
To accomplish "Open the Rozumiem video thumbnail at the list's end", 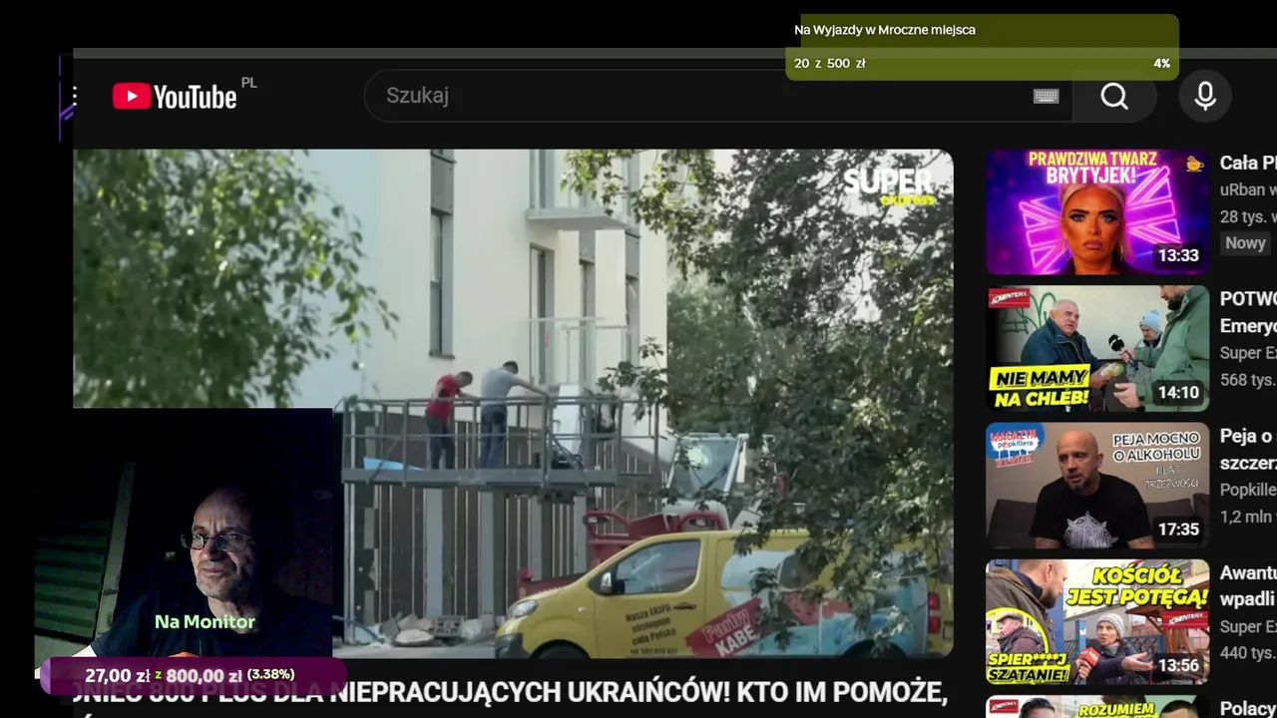I will [1097, 707].
